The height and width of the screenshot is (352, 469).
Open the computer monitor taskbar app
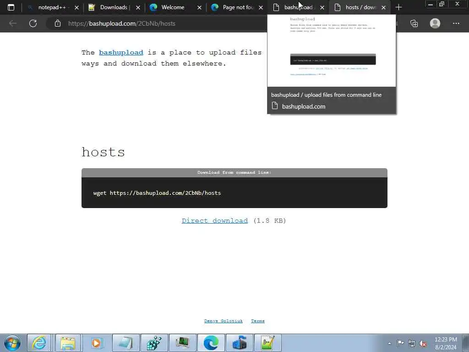[x=182, y=343]
